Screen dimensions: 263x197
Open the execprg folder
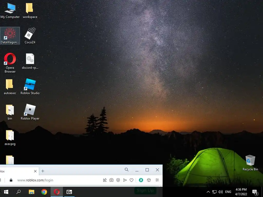click(x=10, y=138)
